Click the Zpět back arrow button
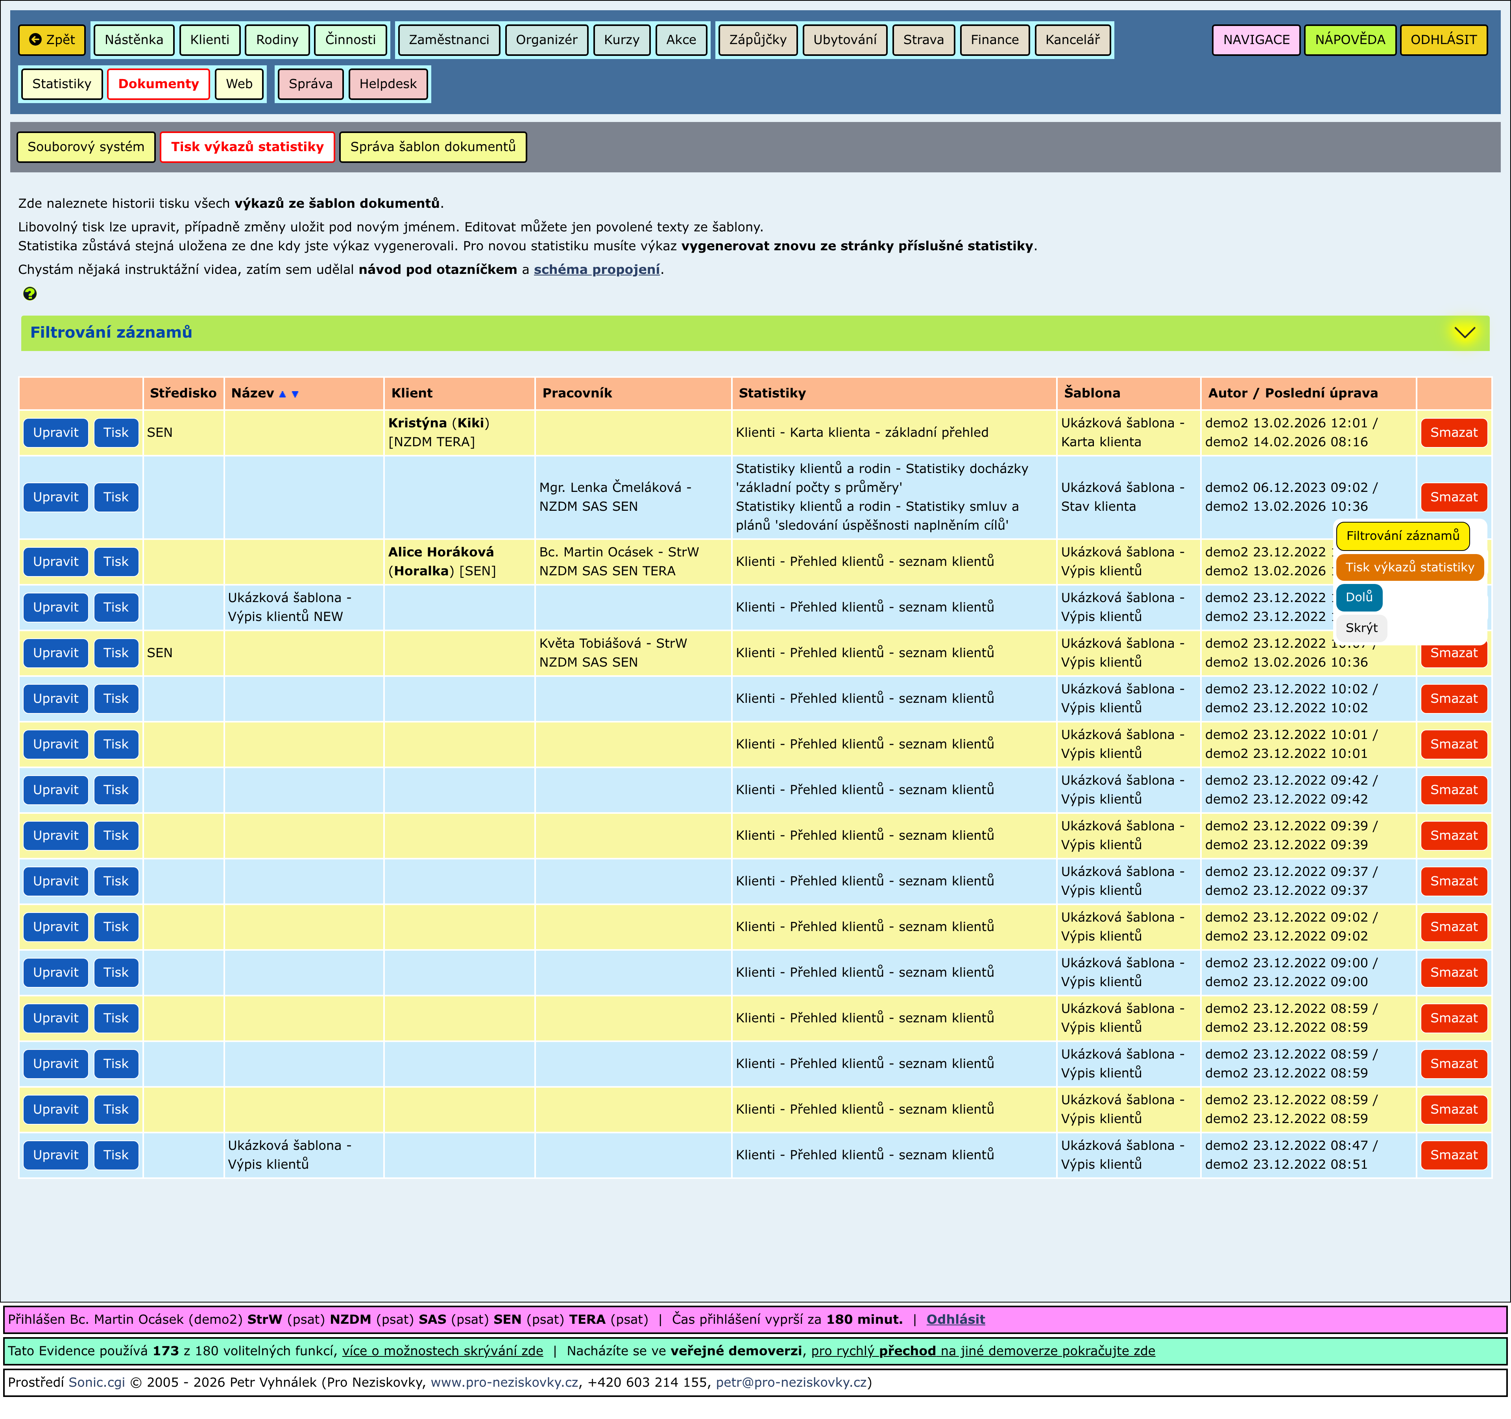This screenshot has width=1511, height=1419. pyautogui.click(x=52, y=39)
